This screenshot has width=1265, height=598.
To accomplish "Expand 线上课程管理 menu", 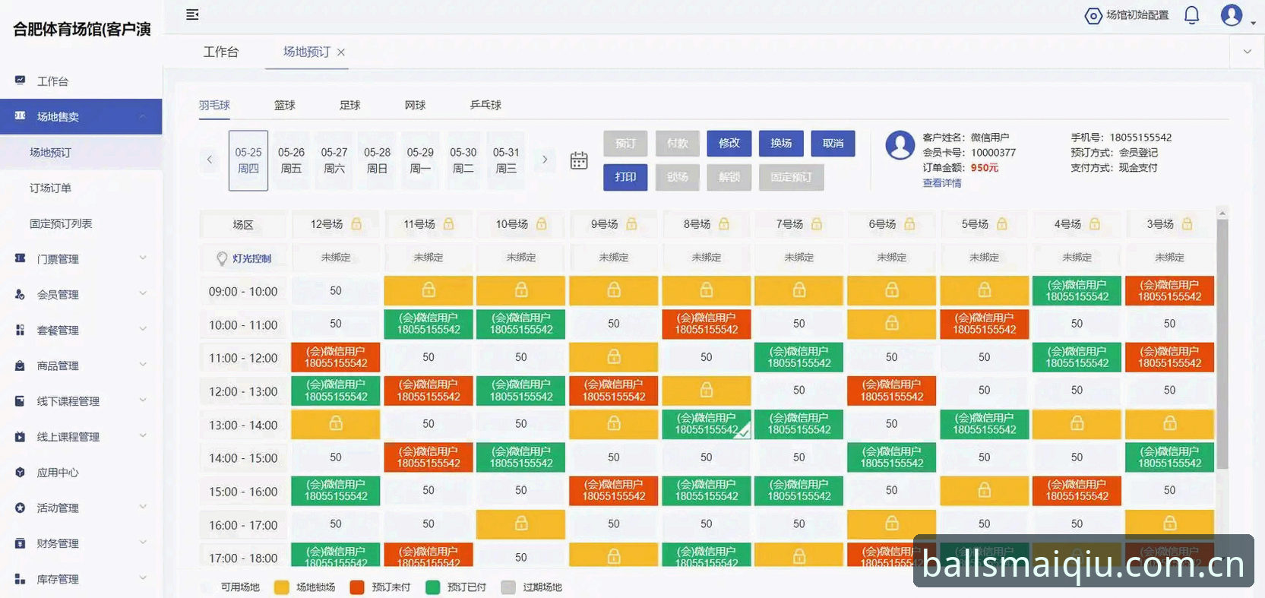I will 81,437.
